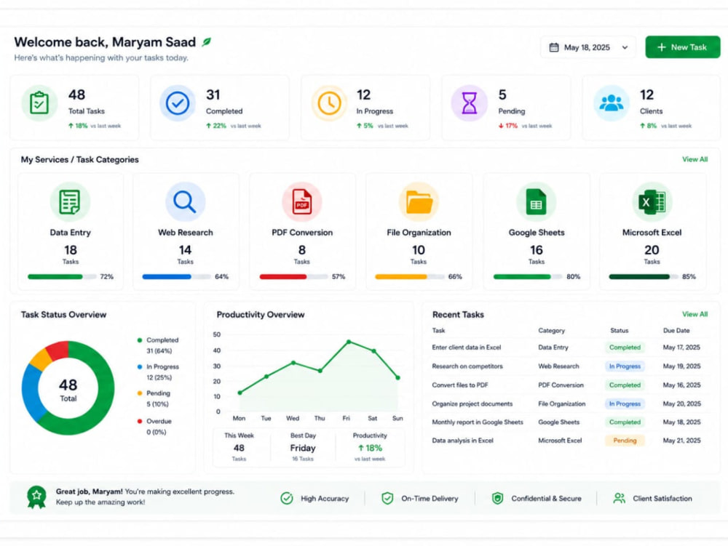Click Completed badge for Convert files to PDF
Image resolution: width=728 pixels, height=546 pixels.
[625, 385]
